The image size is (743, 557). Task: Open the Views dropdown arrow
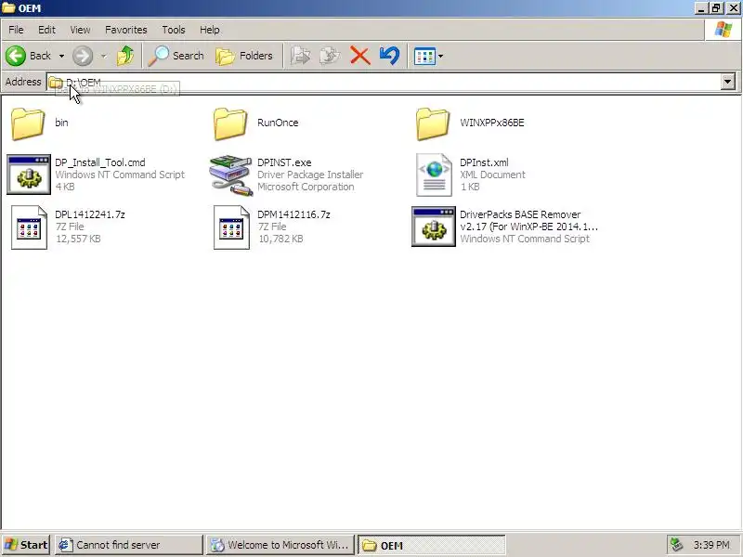click(440, 57)
